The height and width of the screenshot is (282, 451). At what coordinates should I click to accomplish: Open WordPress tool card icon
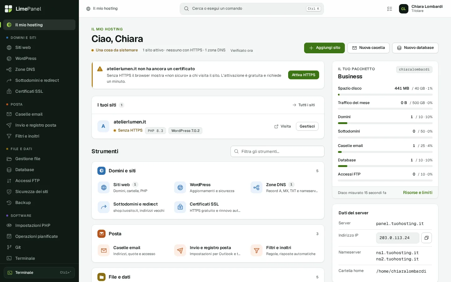180,188
